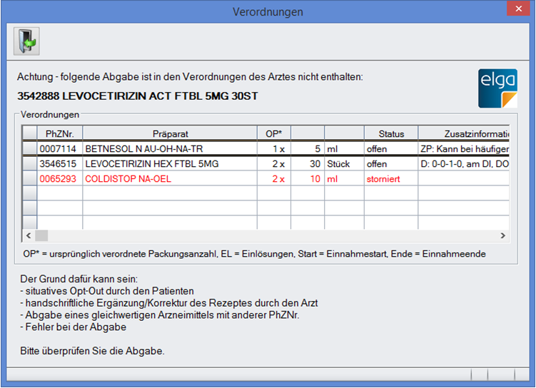Screen dimensions: 536x388
Task: Select LEVOCETIRIZIN HEX FTBL 5MG entry
Action: 170,164
